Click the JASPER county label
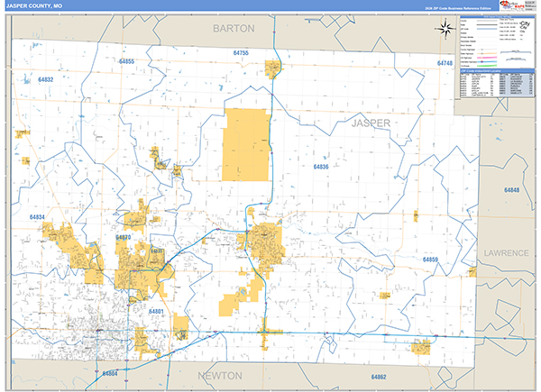Viewport: 541px width, 392px height. pyautogui.click(x=371, y=123)
